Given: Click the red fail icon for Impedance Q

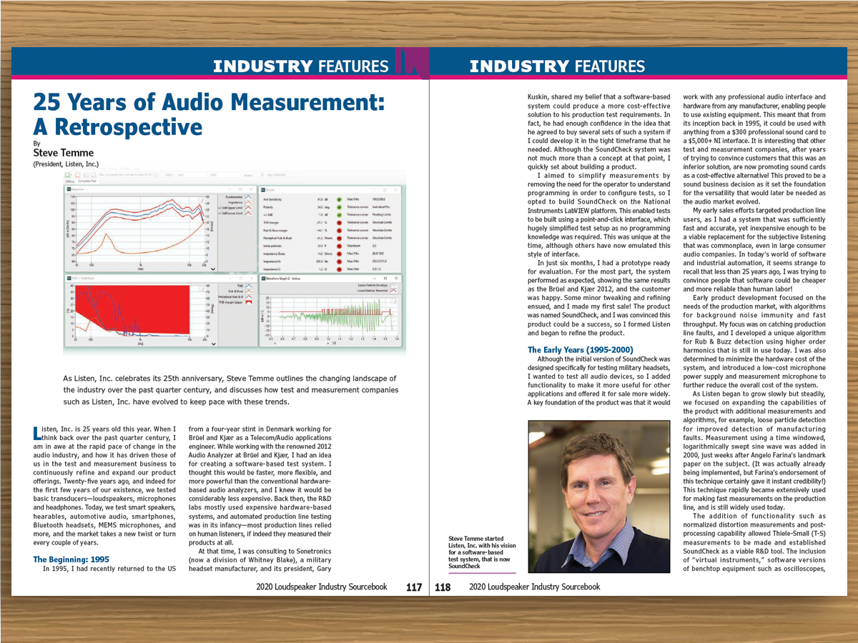Looking at the screenshot, I should (339, 269).
